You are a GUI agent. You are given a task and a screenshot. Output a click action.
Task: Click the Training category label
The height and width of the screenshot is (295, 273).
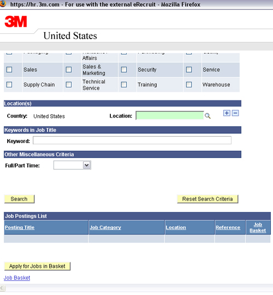[147, 85]
